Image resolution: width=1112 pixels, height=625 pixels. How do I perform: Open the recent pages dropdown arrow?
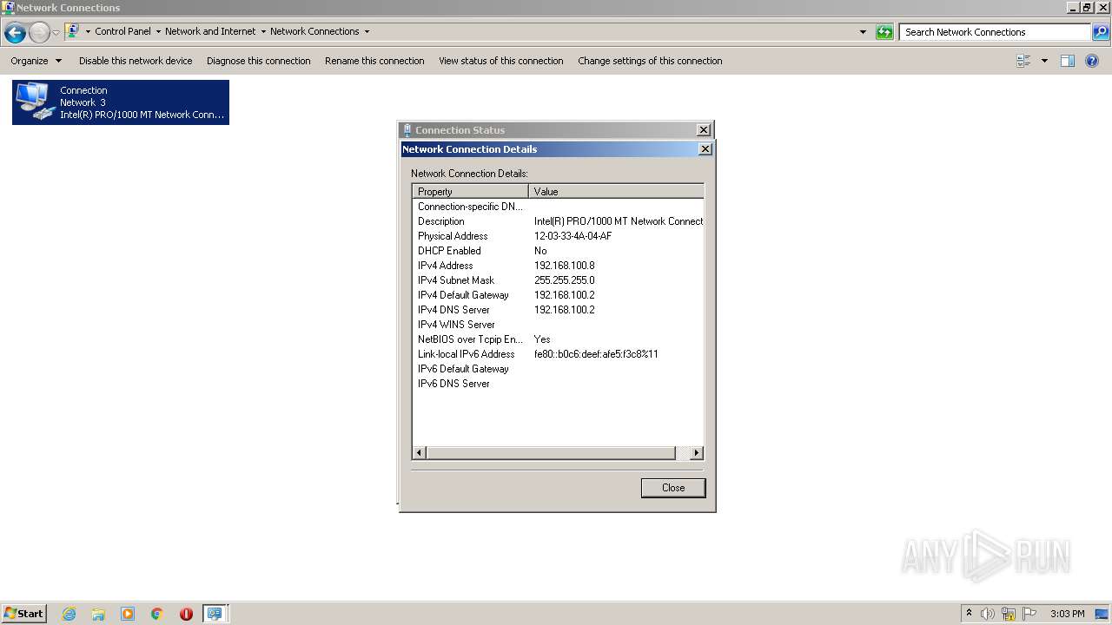(56, 33)
